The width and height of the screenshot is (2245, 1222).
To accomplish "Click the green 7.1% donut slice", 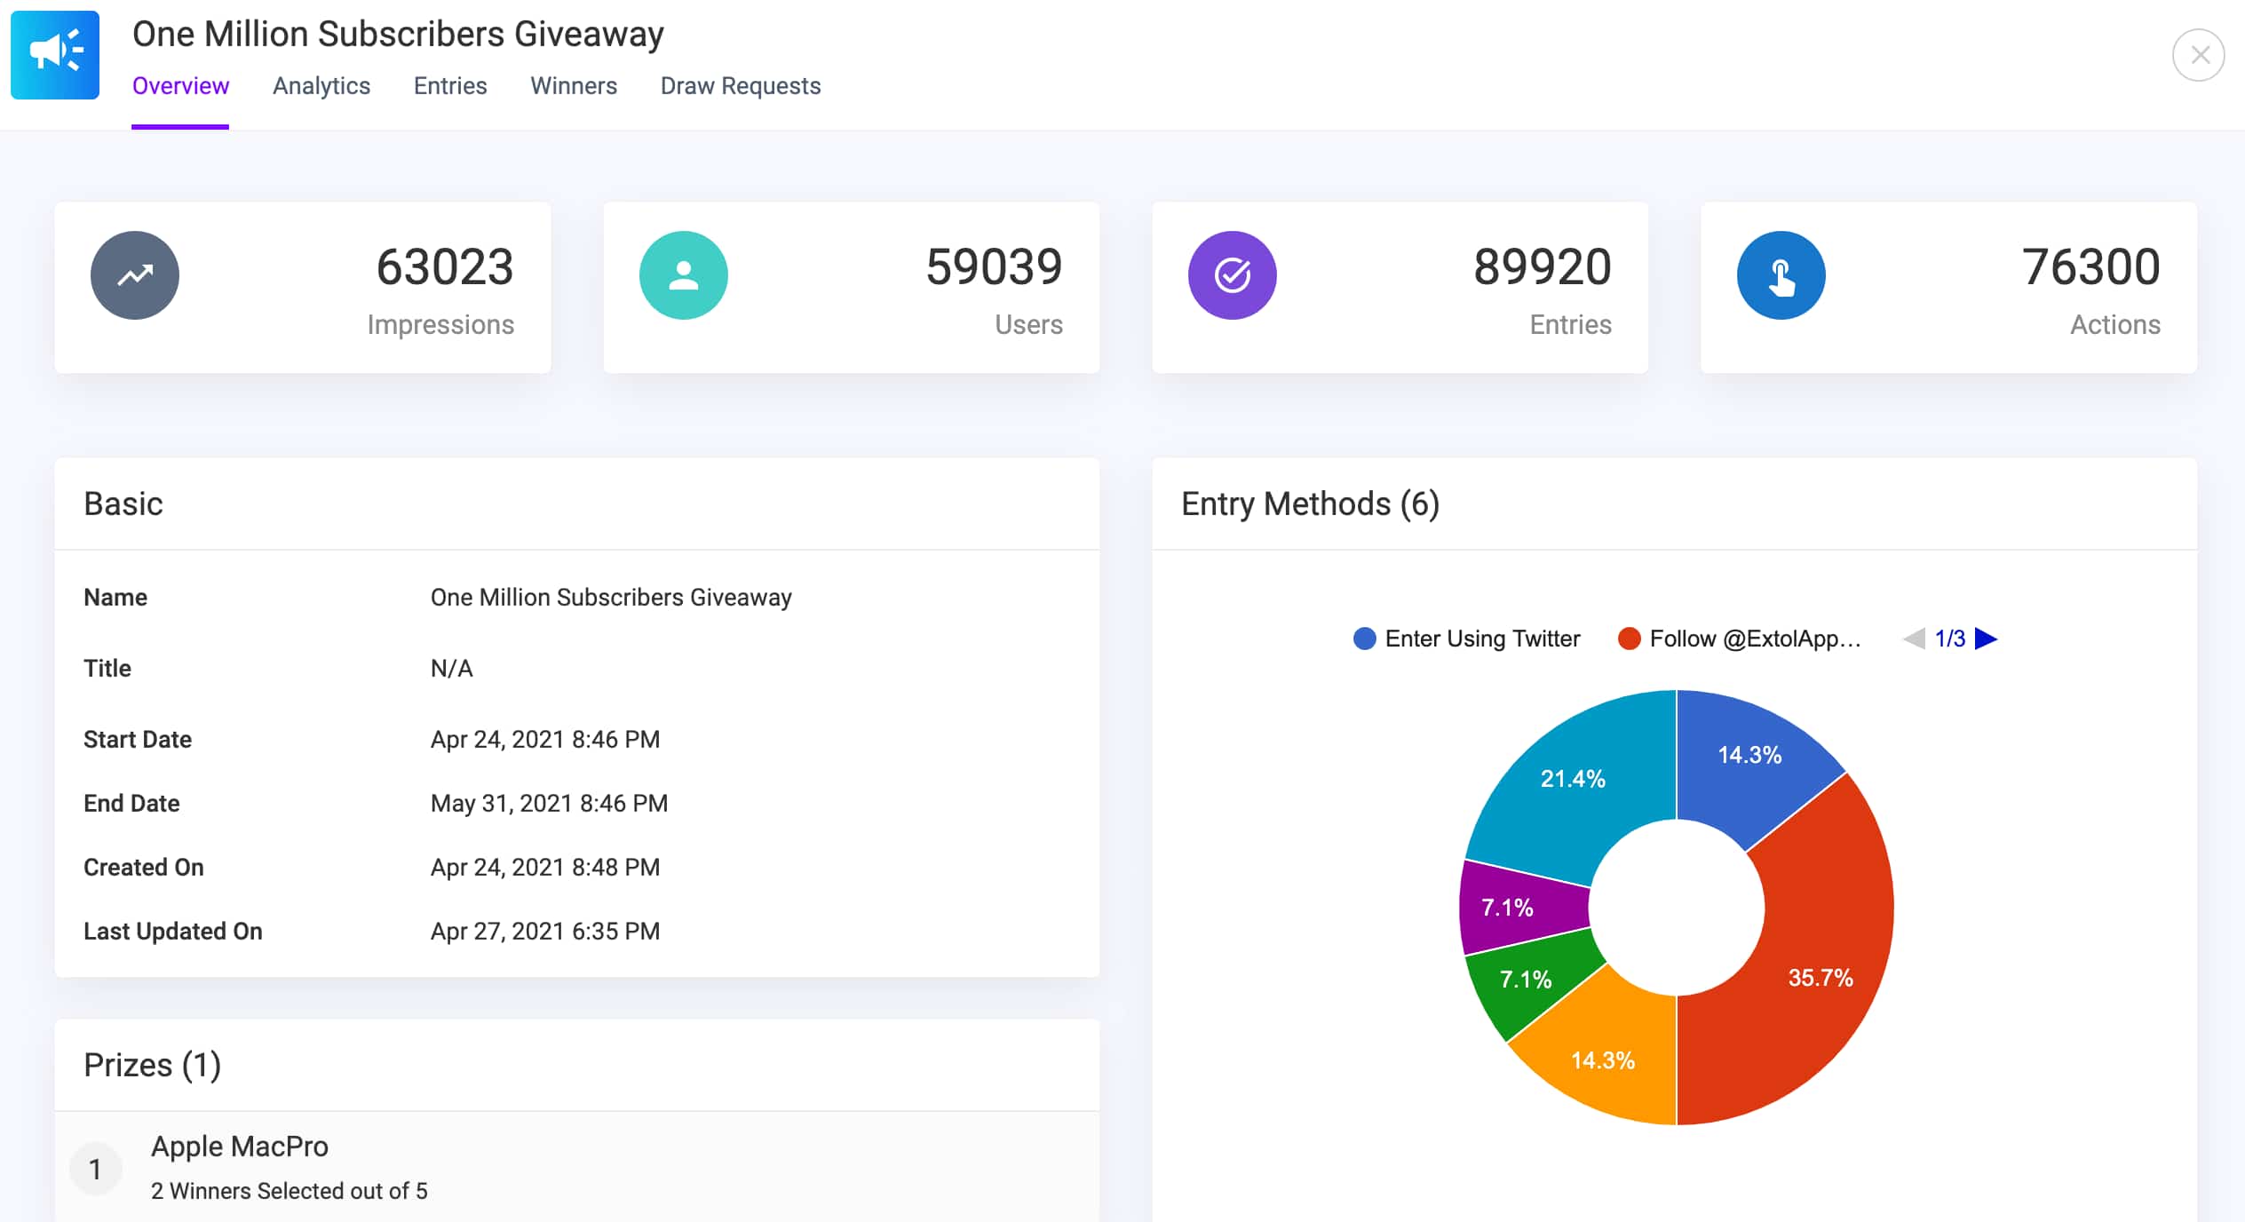I will 1526,980.
